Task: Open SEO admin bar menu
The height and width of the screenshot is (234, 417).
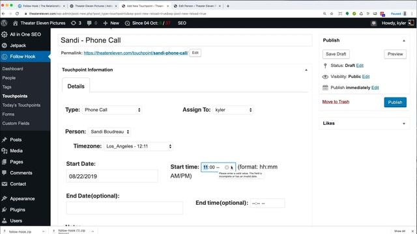Action: 182,23
